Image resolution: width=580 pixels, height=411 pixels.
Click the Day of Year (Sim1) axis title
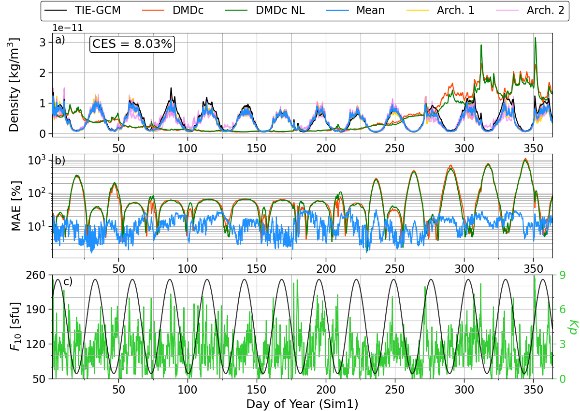coord(302,404)
